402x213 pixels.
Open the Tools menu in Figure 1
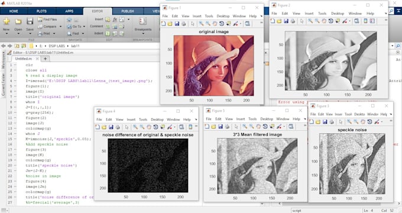209,16
